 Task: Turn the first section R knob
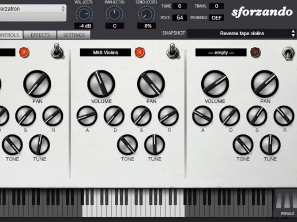tap(53, 116)
